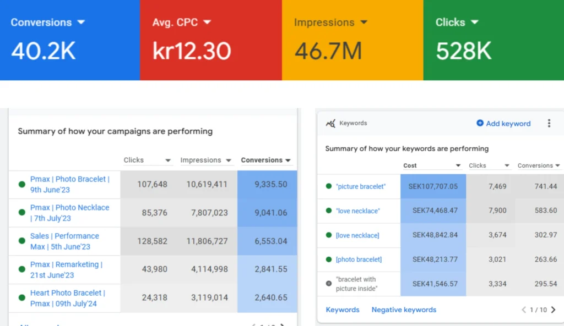Screen dimensions: 564x326
Task: Click the plus icon beside Add keyword
Action: 480,123
